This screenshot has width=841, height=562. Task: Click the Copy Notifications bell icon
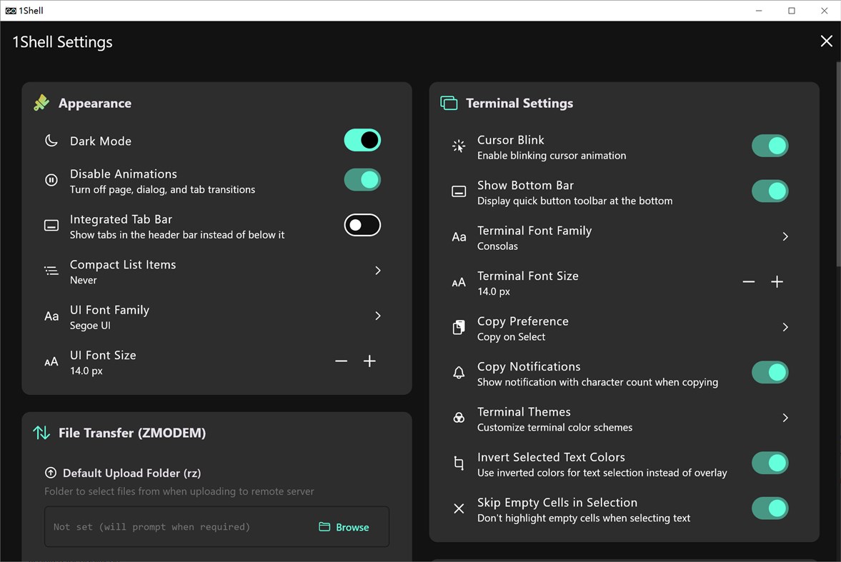click(459, 373)
